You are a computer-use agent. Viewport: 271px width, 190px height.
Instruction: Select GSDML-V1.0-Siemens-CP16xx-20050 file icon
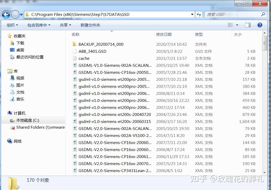tap(74, 73)
